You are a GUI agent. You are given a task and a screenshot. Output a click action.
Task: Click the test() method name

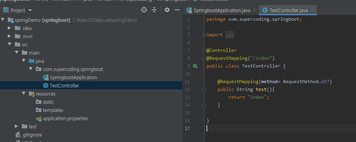click(x=261, y=89)
